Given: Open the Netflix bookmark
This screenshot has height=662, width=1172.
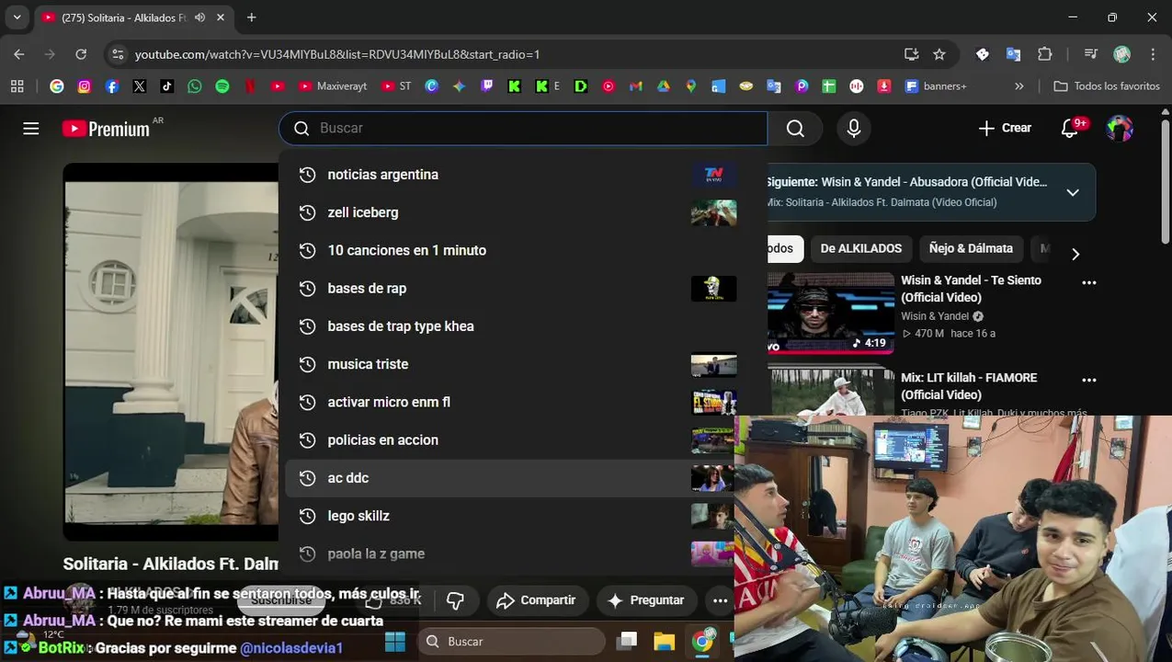Looking at the screenshot, I should (x=249, y=86).
